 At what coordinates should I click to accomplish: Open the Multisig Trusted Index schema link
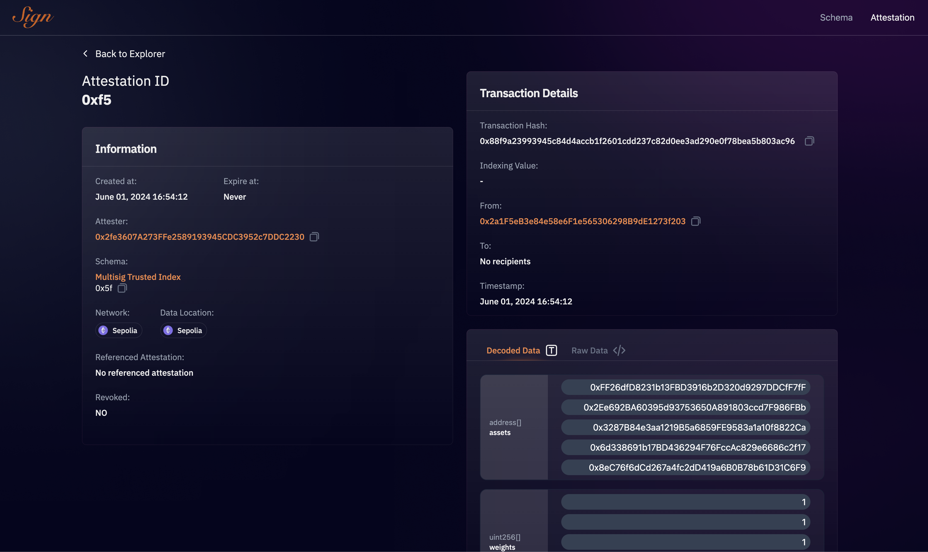coord(138,277)
